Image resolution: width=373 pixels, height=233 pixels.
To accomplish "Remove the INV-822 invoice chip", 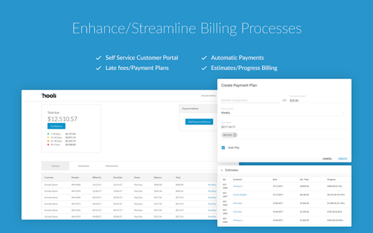I will pyautogui.click(x=235, y=135).
